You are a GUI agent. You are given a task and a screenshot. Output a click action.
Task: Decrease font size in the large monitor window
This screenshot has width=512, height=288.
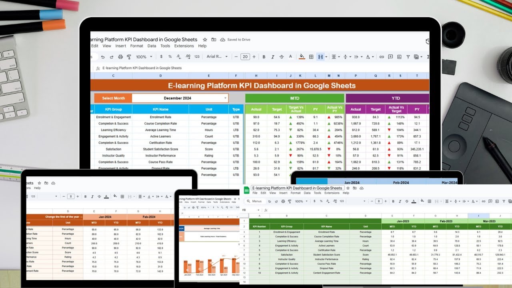(x=236, y=57)
